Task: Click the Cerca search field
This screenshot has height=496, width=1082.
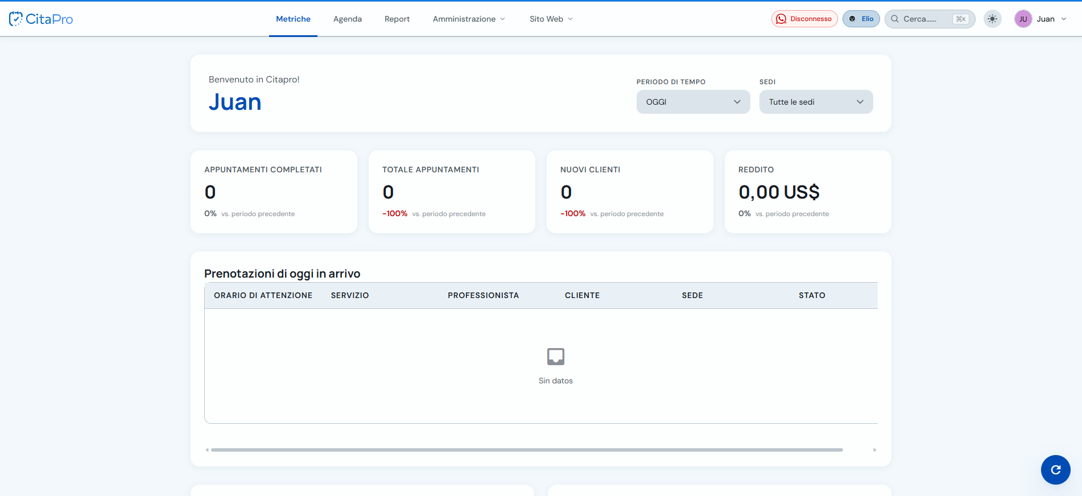Action: [x=930, y=19]
